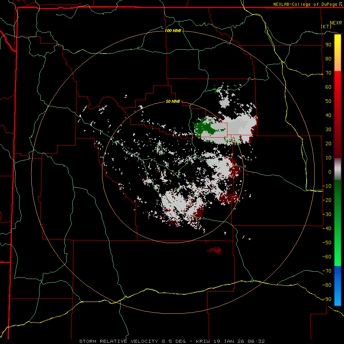Click the 100 NMI range ring label
This screenshot has height=344, width=344.
click(173, 31)
